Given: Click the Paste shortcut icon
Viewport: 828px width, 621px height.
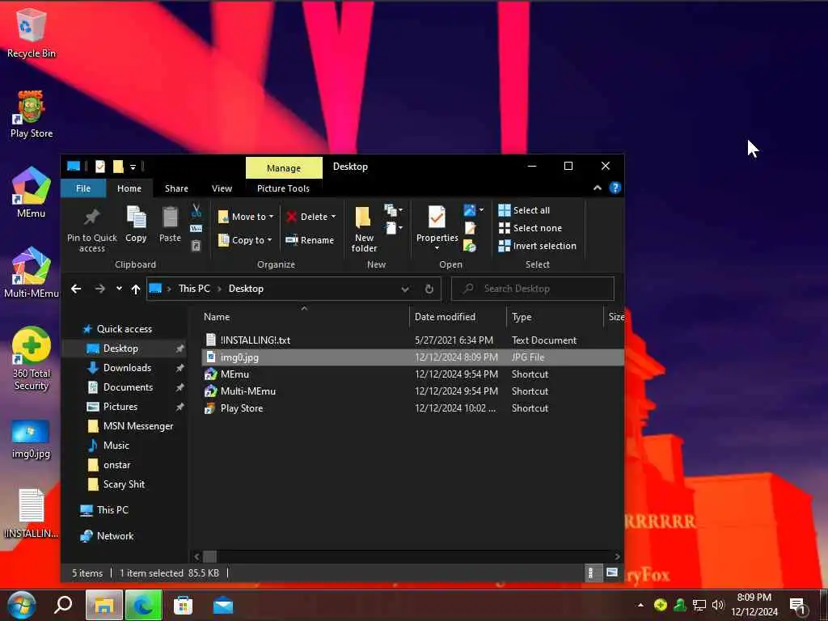Looking at the screenshot, I should coord(196,246).
